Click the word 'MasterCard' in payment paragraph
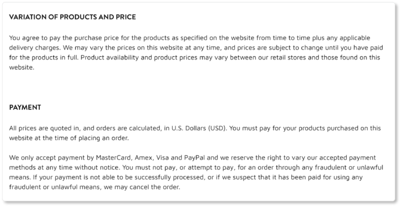Viewport: 401px width, 207px height. [x=114, y=157]
